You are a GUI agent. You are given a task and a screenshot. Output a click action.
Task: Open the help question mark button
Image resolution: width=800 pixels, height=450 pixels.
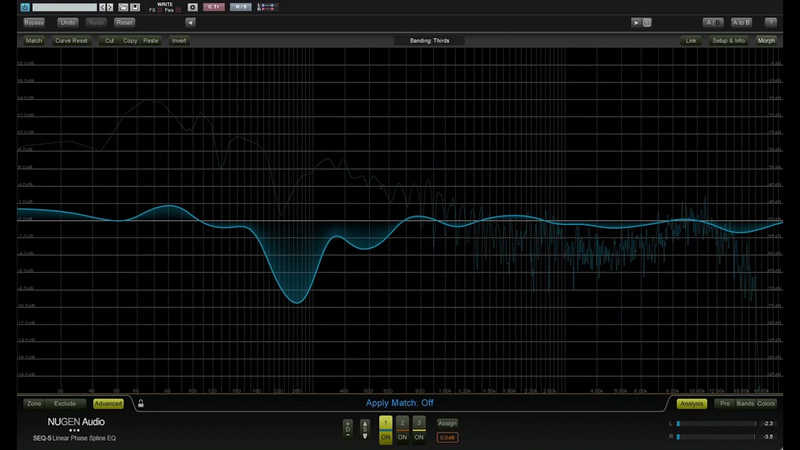771,22
